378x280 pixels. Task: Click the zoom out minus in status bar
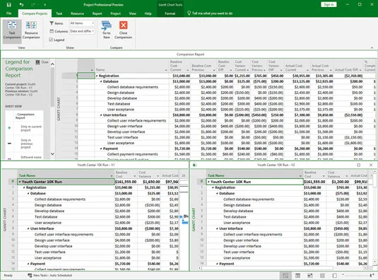click(x=343, y=275)
